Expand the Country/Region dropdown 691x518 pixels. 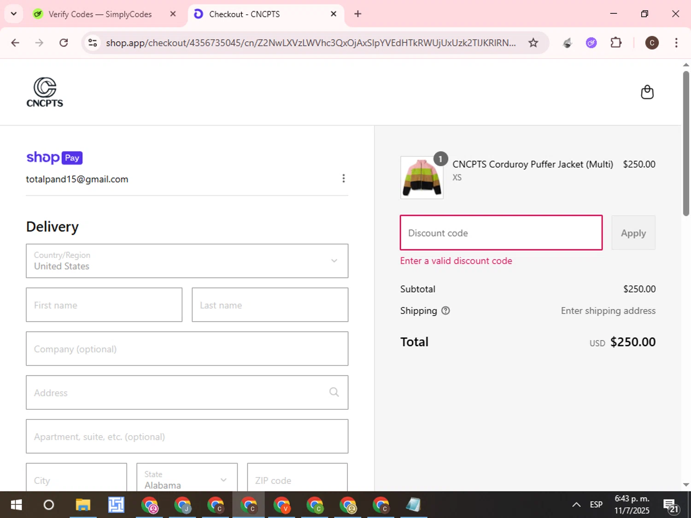[187, 261]
